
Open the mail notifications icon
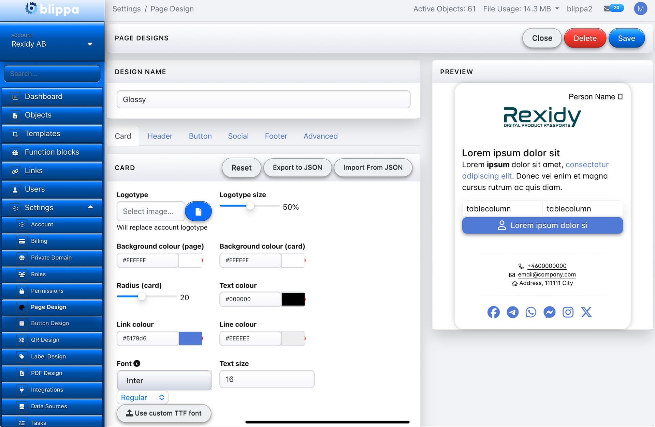[607, 9]
